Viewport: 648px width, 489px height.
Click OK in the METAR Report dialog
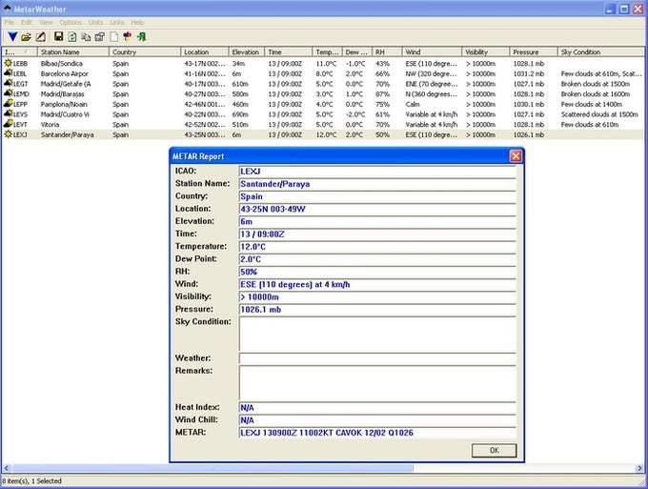(x=494, y=451)
